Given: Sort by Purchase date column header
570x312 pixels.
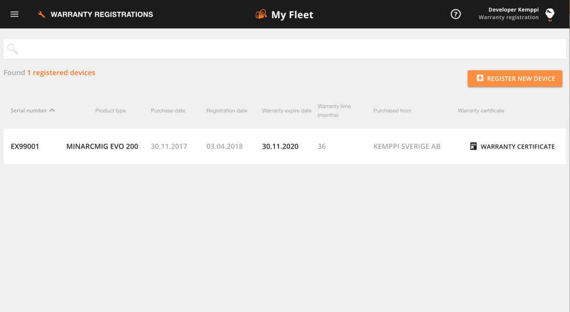Looking at the screenshot, I should coord(168,110).
